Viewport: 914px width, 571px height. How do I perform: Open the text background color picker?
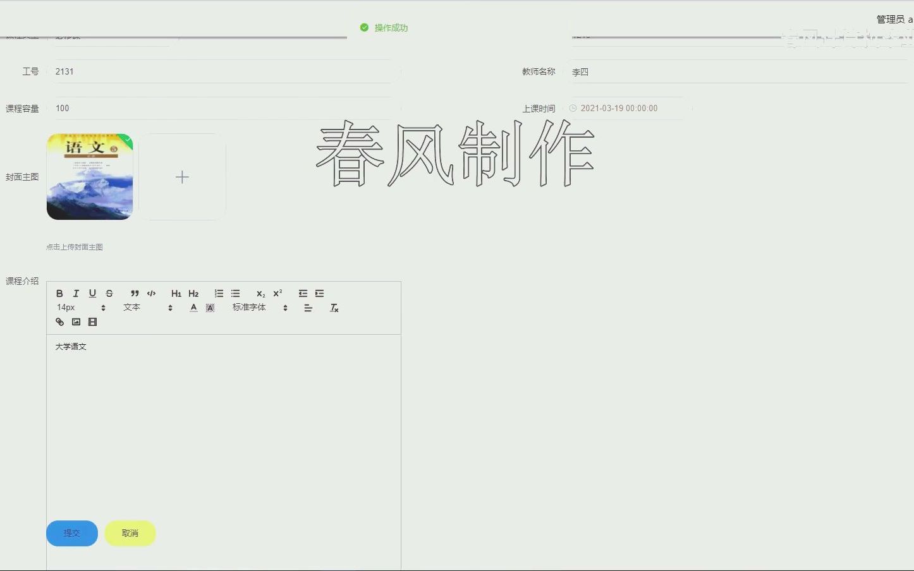[210, 308]
